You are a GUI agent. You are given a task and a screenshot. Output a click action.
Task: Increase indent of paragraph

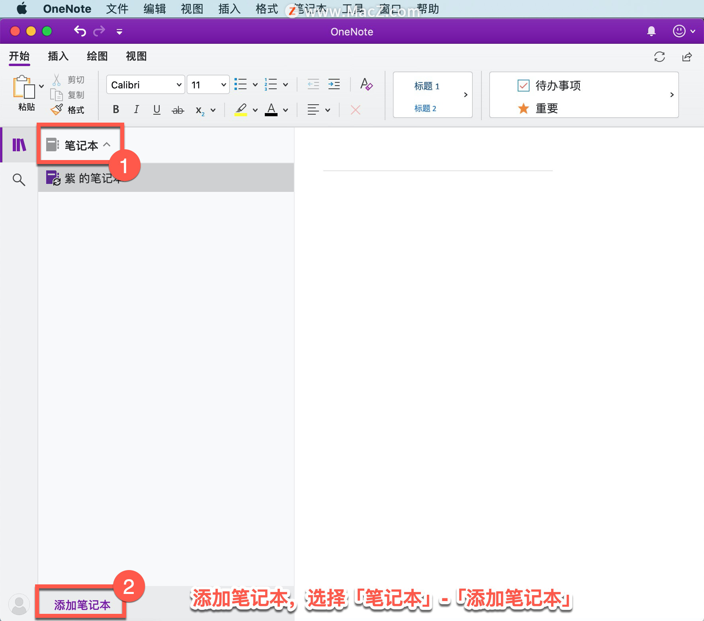point(334,84)
